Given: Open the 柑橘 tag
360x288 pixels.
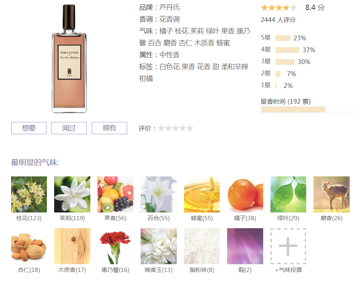Looking at the screenshot, I should click(146, 79).
